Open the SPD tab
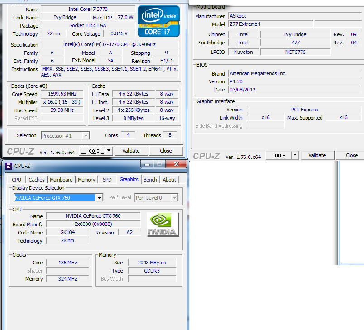The height and width of the screenshot is (330, 364). pos(107,180)
